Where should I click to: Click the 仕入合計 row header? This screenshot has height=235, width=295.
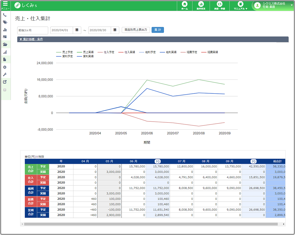click(31, 180)
